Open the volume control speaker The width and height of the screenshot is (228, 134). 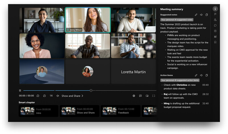[58, 96]
